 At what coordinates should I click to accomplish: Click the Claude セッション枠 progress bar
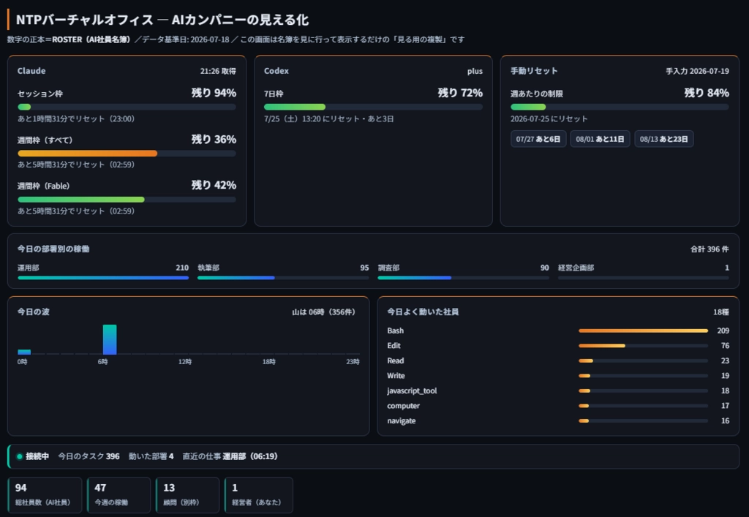pos(127,107)
